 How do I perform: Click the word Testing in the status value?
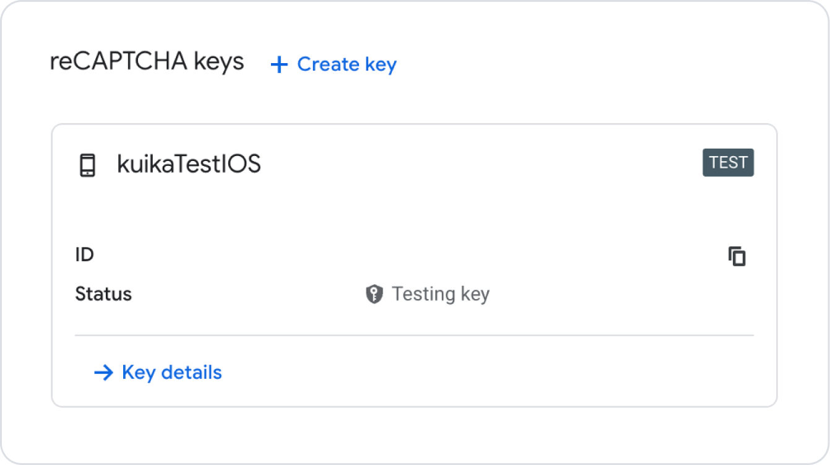click(423, 293)
